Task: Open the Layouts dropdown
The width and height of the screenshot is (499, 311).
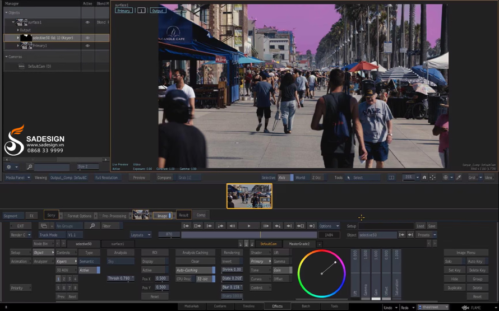Action: pos(140,235)
